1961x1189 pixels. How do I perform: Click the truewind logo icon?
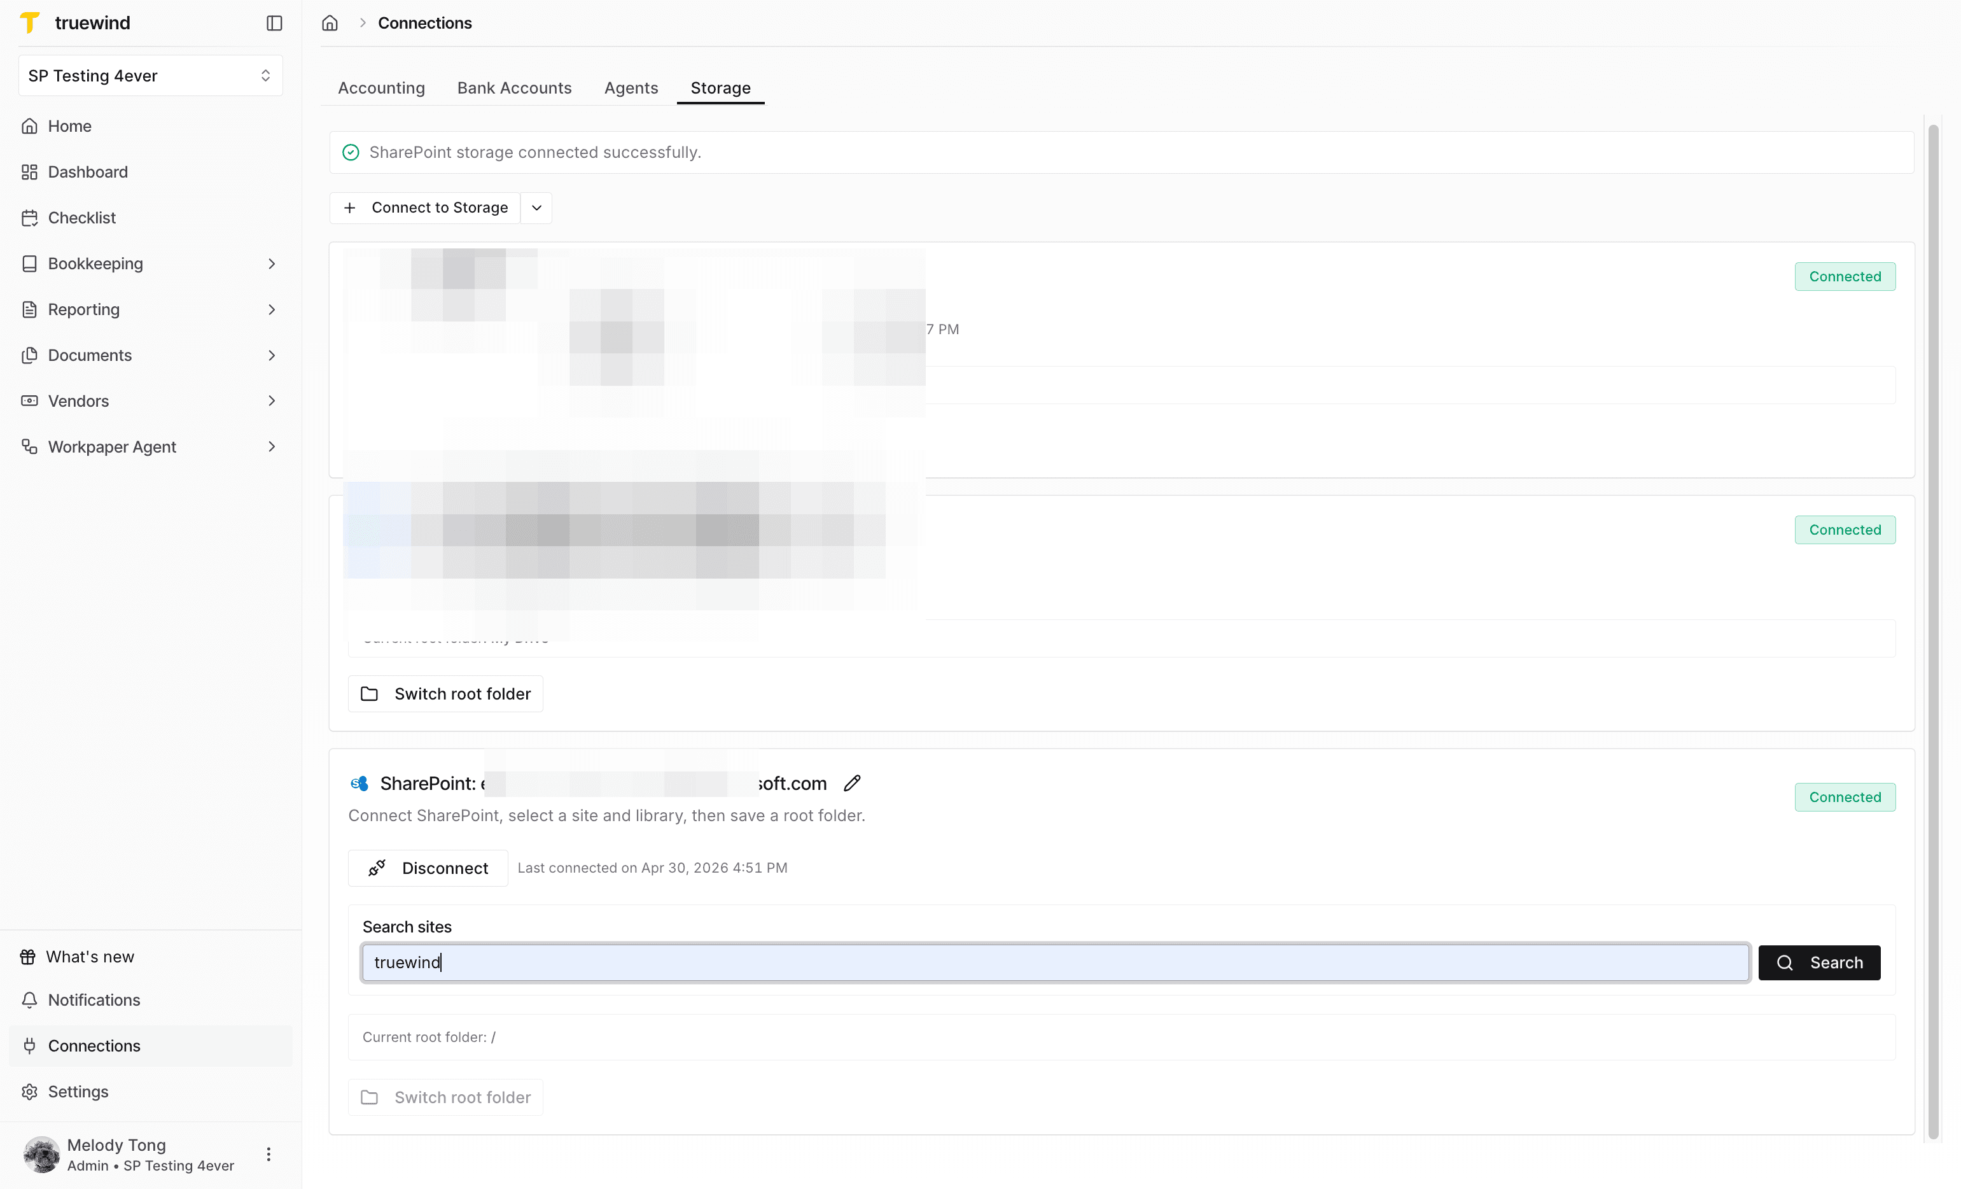coord(29,22)
